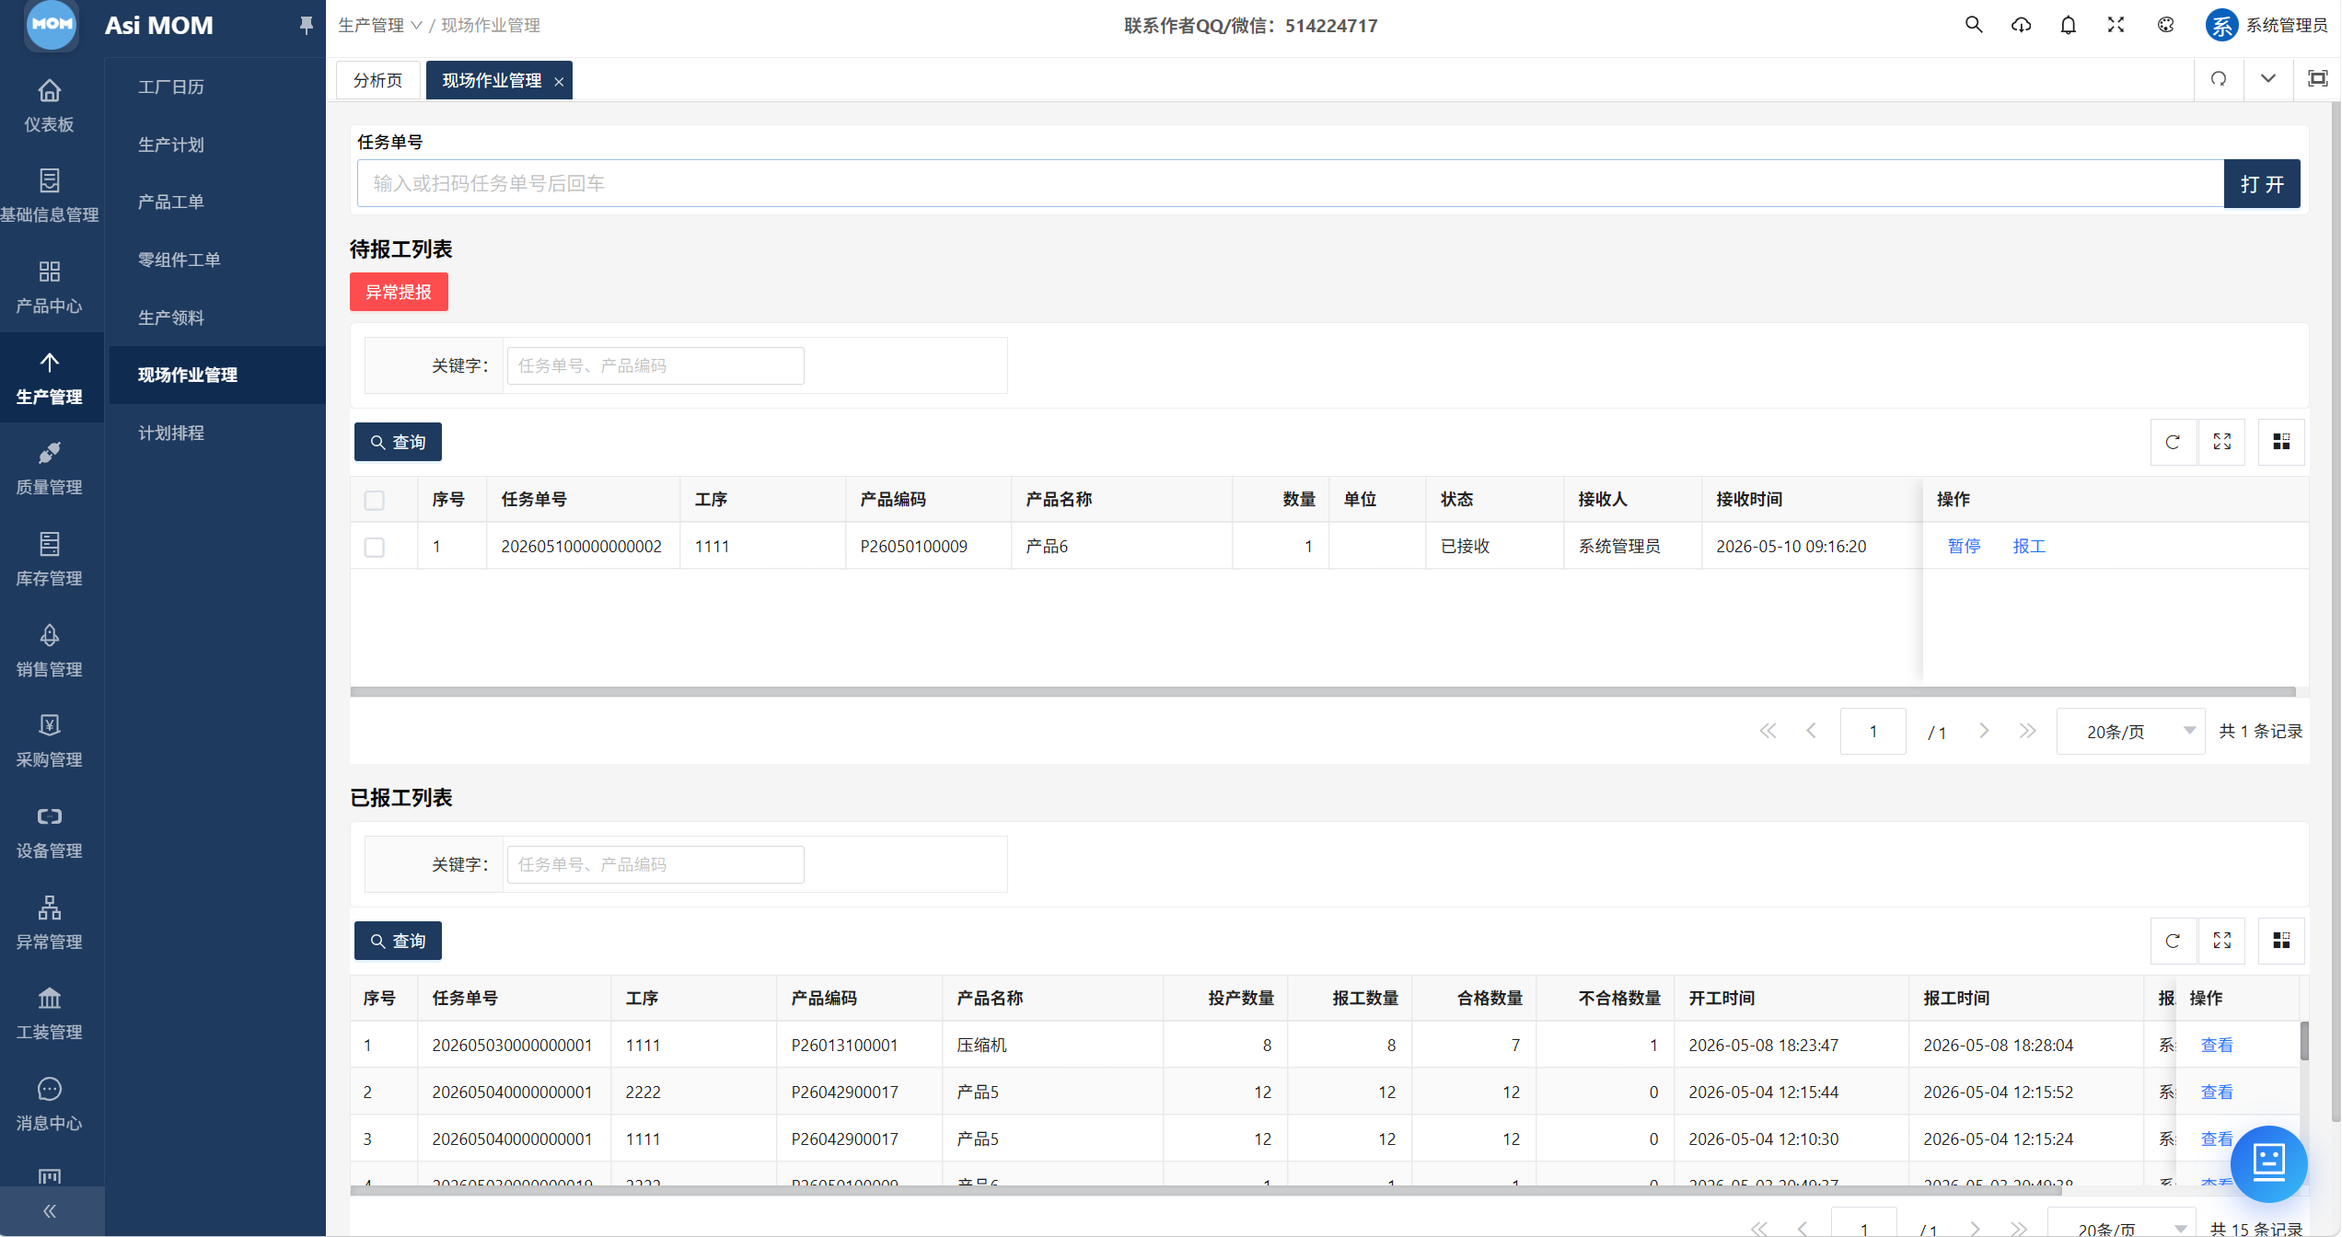Click the page number box in 待报工列表 pagination
The height and width of the screenshot is (1237, 2342).
tap(1872, 732)
